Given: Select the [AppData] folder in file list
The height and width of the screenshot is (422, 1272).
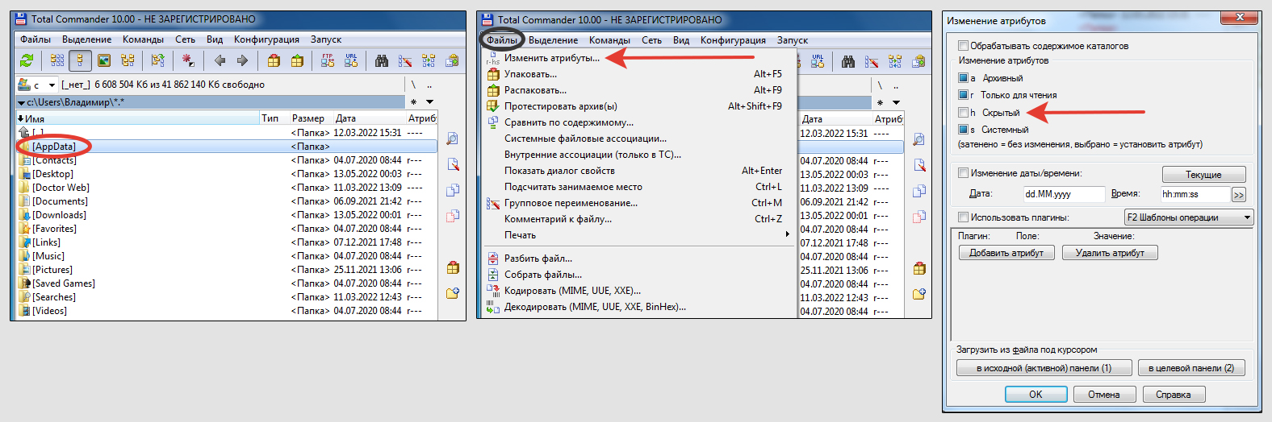Looking at the screenshot, I should (x=54, y=147).
